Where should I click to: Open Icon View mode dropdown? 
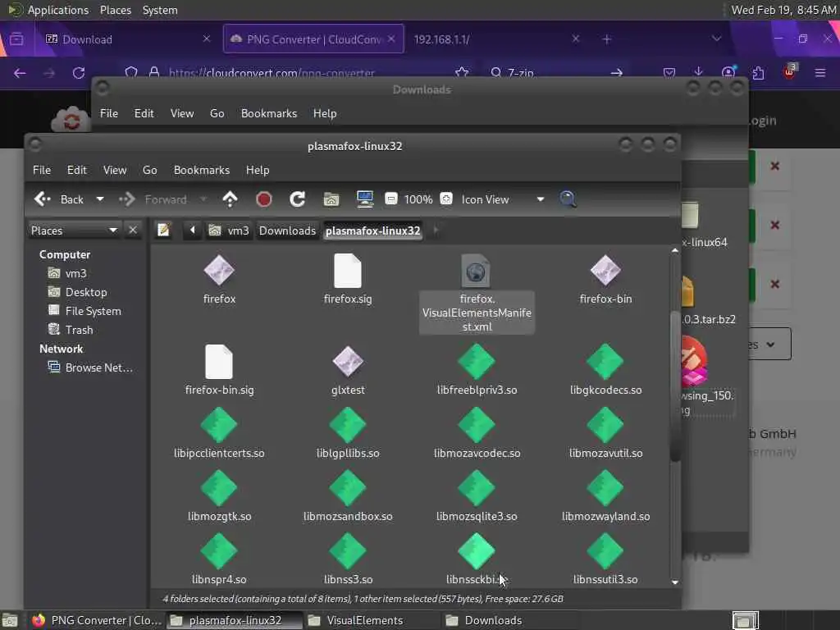503,200
